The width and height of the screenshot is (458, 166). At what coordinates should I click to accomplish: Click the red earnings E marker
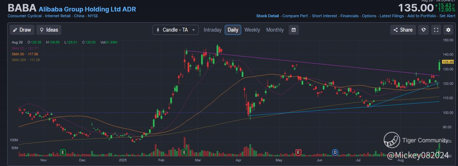[298, 152]
